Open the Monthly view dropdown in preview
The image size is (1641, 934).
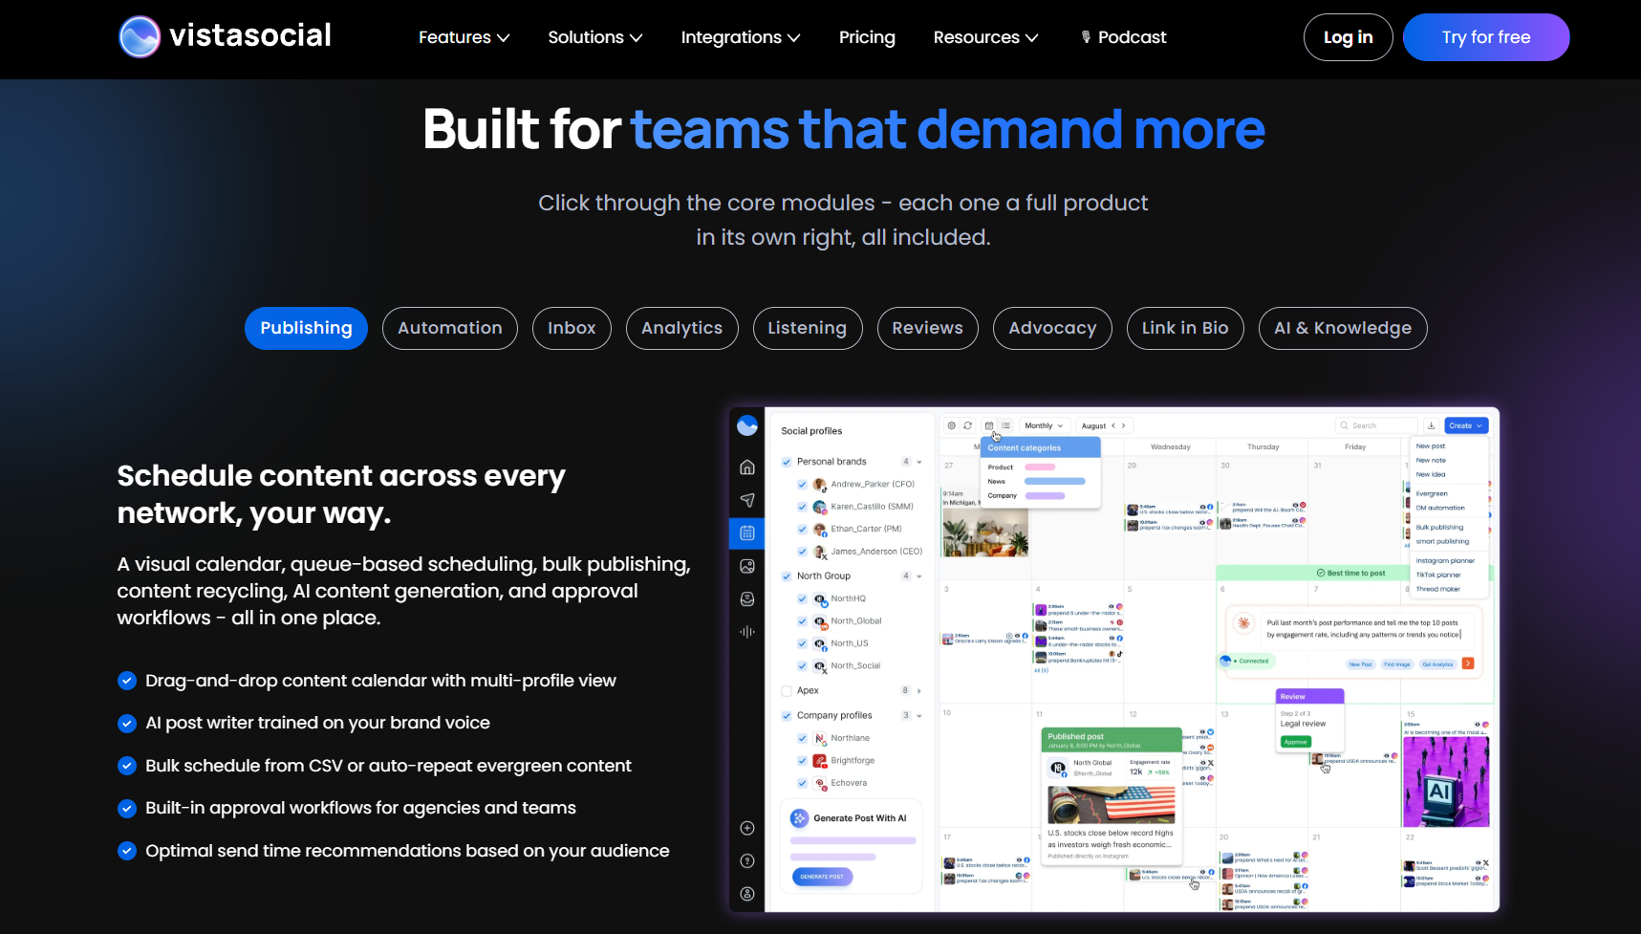click(1044, 425)
